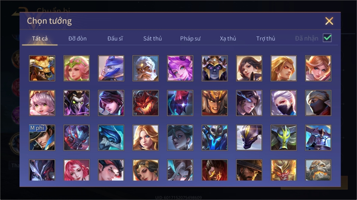Switch to the Xạ thủ tab
357x200 pixels.
click(x=228, y=39)
